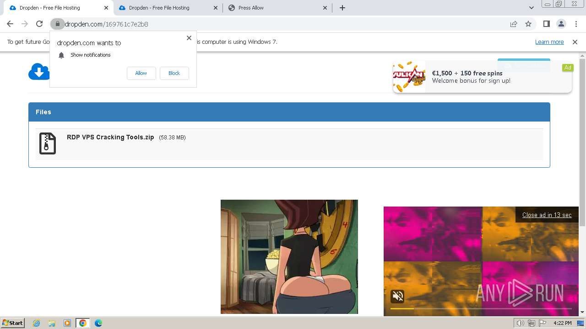Dismiss the Windows 7 info bar
This screenshot has height=329, width=586.
pyautogui.click(x=575, y=42)
